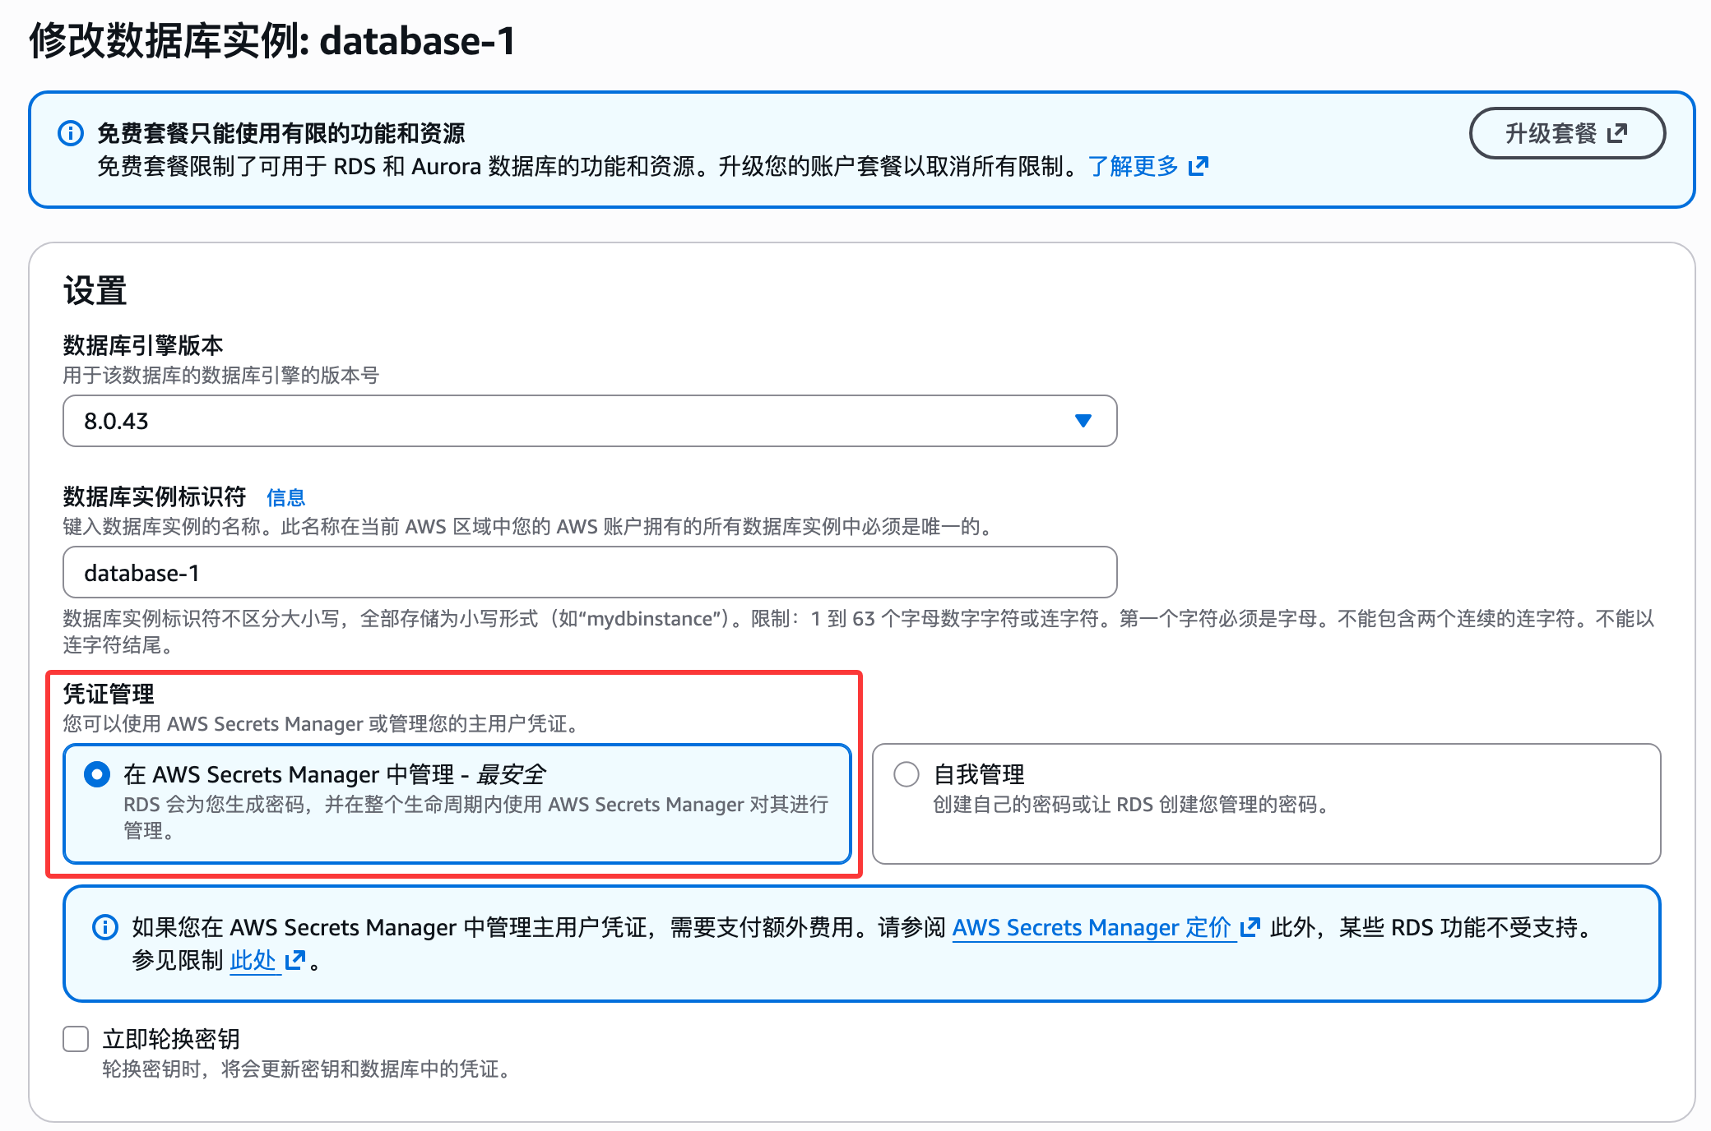Viewport: 1711px width, 1131px height.
Task: Click the 此处 limitations link
Action: [253, 959]
